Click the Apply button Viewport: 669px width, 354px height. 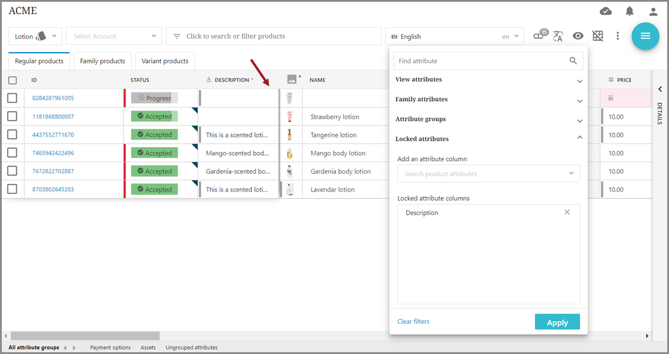(557, 322)
